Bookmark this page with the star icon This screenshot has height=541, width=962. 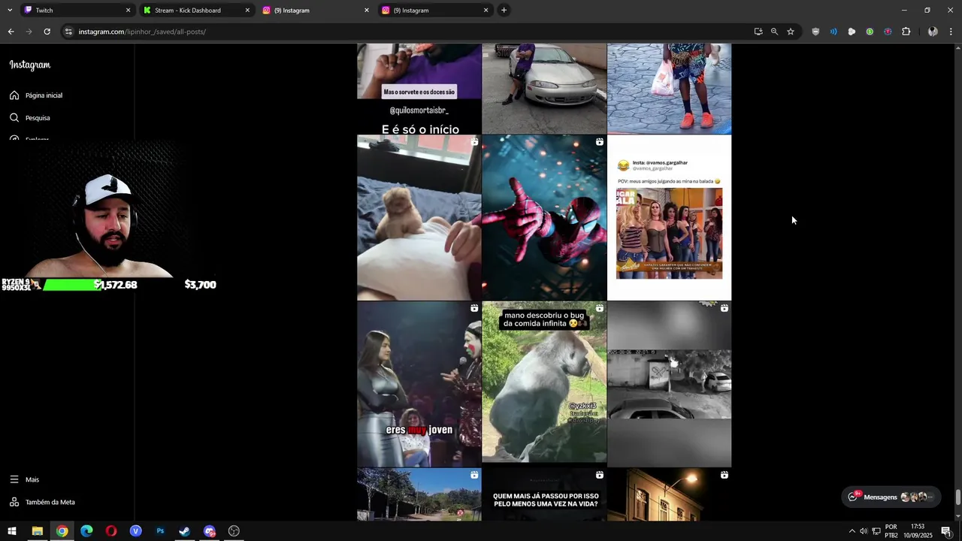click(x=791, y=32)
